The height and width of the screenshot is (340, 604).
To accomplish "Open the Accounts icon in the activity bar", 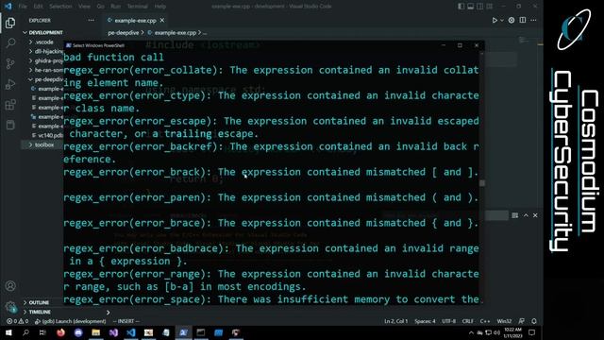I will pyautogui.click(x=10, y=286).
